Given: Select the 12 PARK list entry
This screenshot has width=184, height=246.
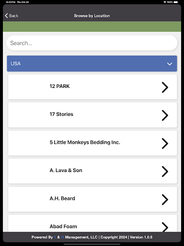Looking at the screenshot, I should pyautogui.click(x=92, y=87).
